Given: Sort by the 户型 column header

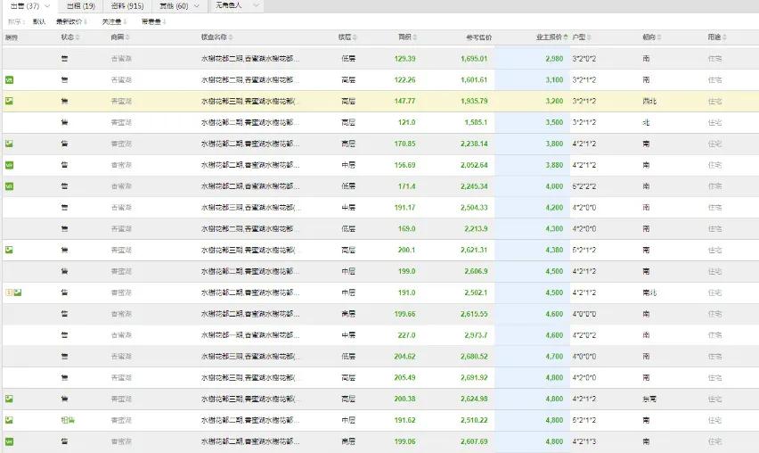Looking at the screenshot, I should (x=582, y=37).
